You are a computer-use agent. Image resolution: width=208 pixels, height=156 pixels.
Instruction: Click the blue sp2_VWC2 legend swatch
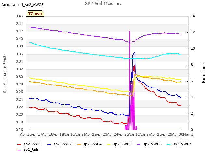pyautogui.click(x=49, y=144)
